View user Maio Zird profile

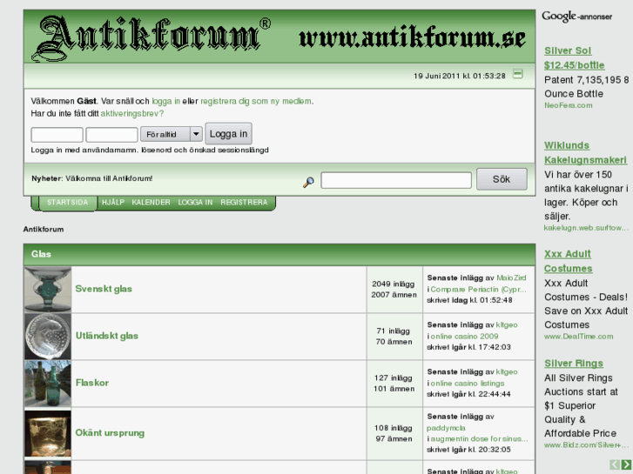(x=511, y=277)
